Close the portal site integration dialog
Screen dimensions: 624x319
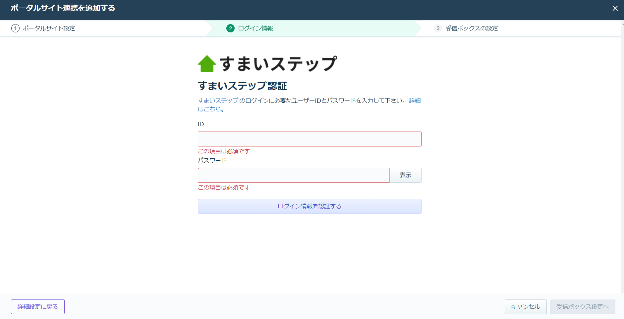point(615,8)
